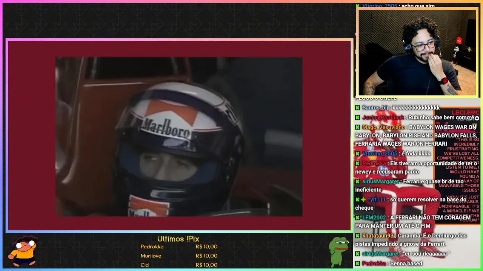Click the "Últimos !Pix" heading
This screenshot has width=483, height=271.
tap(178, 239)
